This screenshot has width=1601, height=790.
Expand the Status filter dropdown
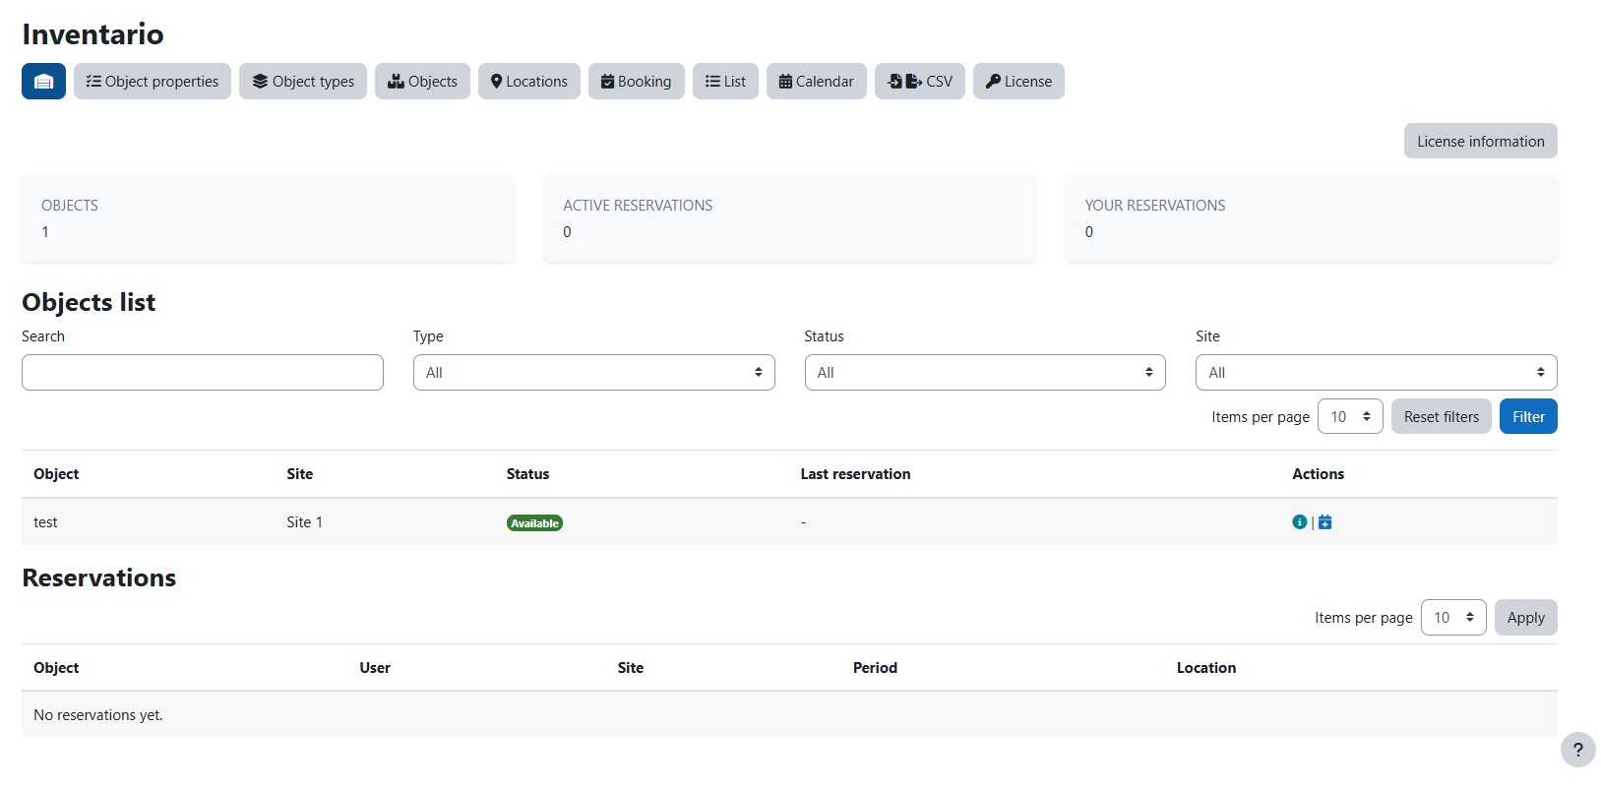pyautogui.click(x=985, y=373)
